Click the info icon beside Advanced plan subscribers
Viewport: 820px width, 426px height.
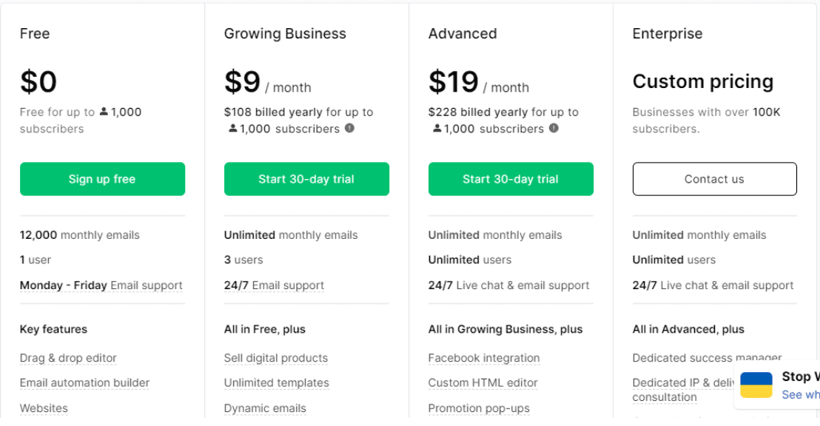click(x=554, y=128)
